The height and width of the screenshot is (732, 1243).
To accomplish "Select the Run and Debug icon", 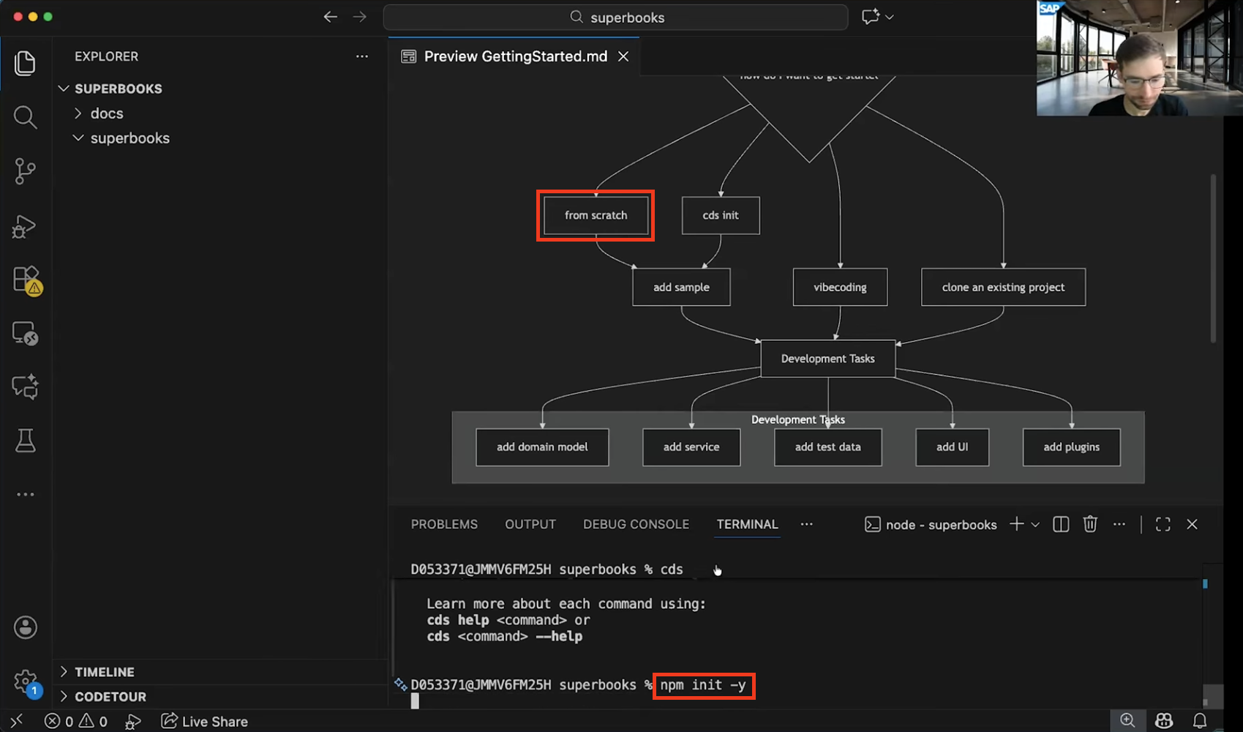I will 25,227.
